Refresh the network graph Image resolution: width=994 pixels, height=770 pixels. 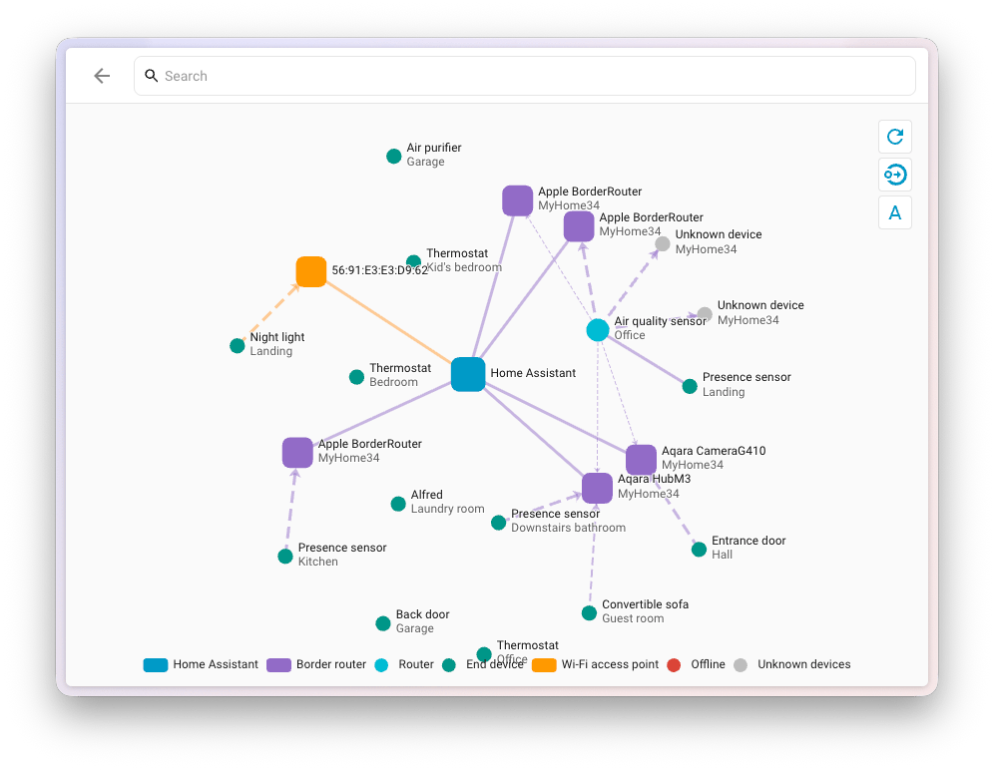(x=894, y=137)
